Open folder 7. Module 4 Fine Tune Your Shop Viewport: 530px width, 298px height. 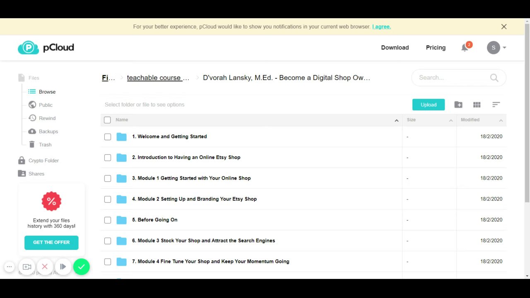[x=211, y=262]
